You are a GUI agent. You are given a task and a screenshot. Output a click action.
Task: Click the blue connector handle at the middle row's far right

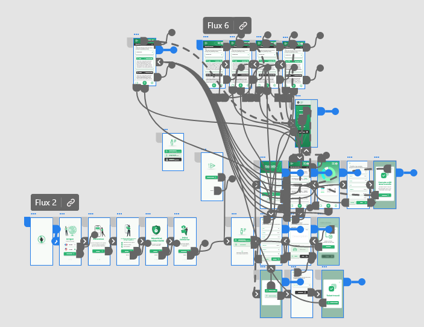[x=414, y=173]
